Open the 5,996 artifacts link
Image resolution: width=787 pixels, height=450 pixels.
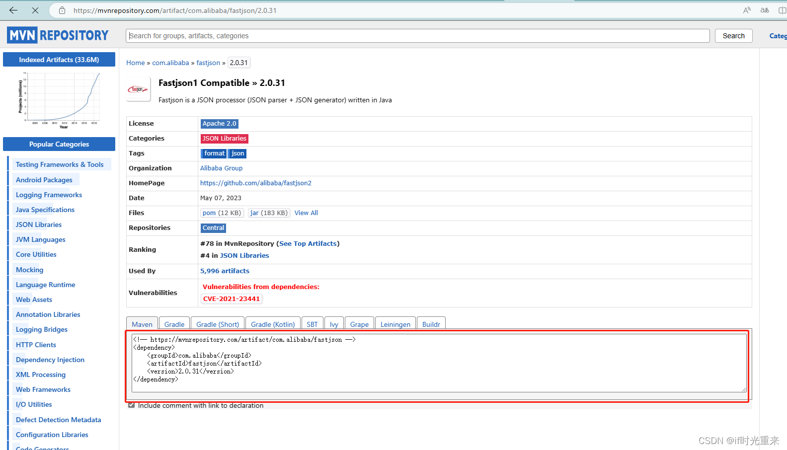[x=225, y=271]
